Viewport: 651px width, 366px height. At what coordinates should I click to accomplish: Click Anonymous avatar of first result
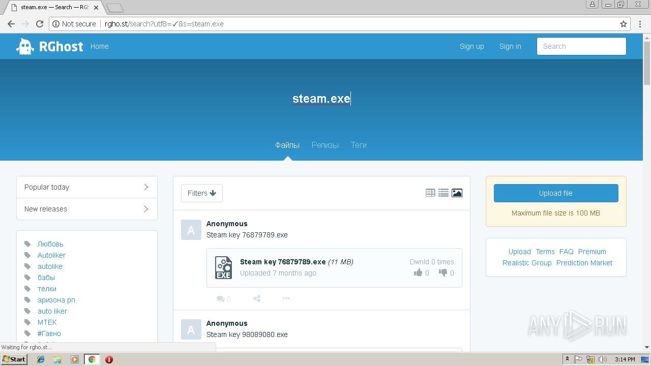coord(191,230)
